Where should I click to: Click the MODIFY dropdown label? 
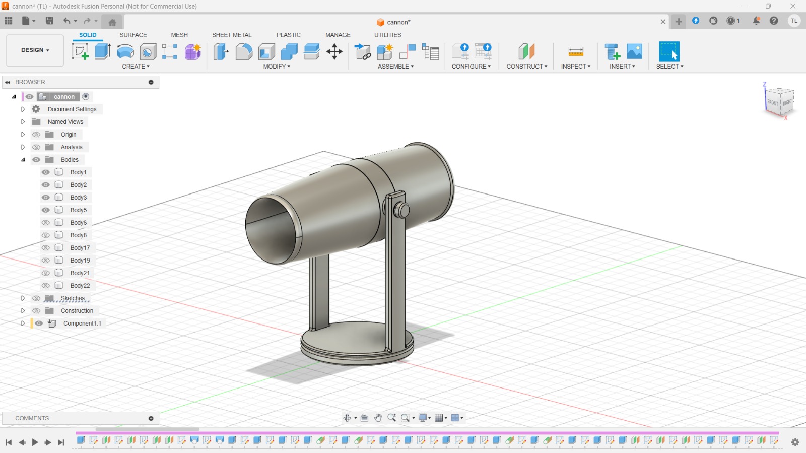pyautogui.click(x=277, y=67)
